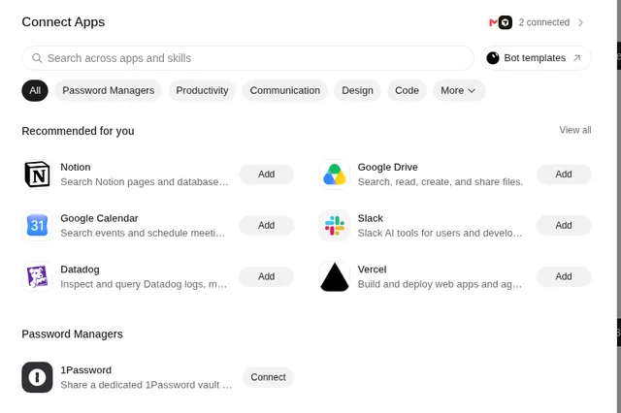
Task: Add the Datadog app
Action: click(267, 276)
